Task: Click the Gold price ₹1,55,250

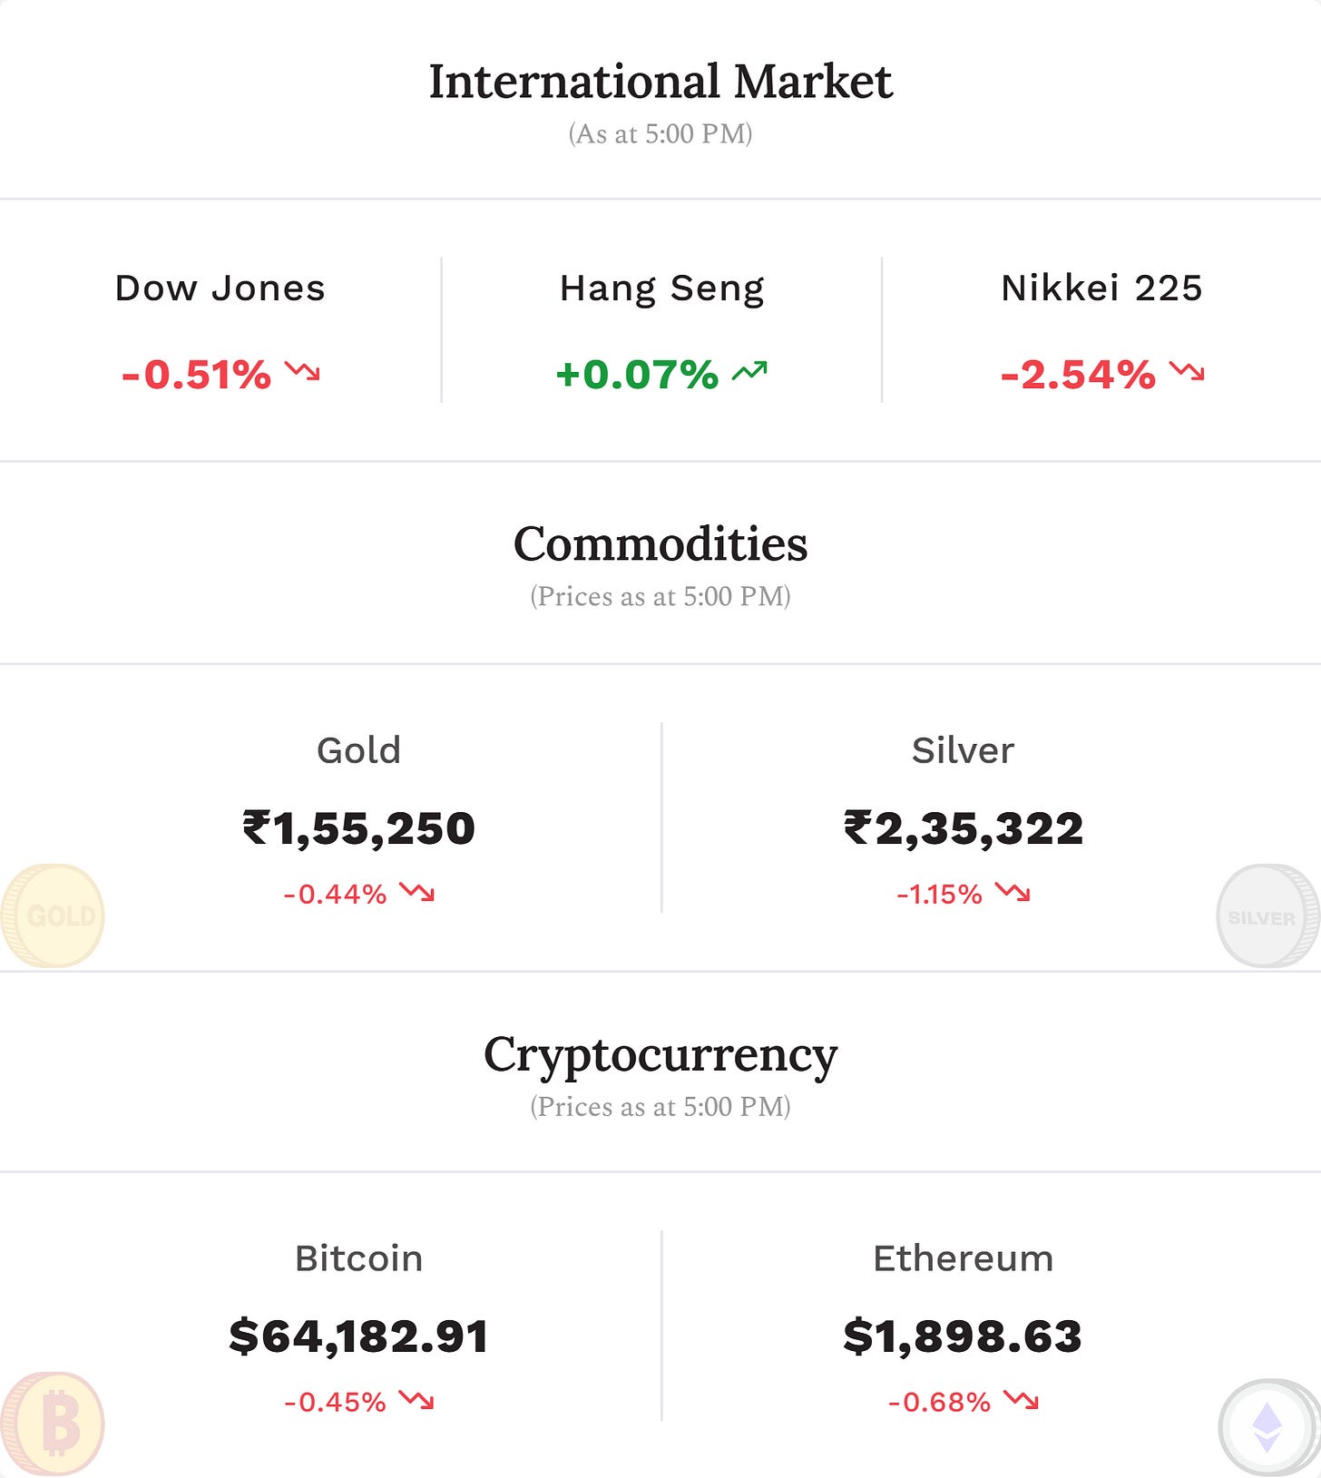Action: 358,828
